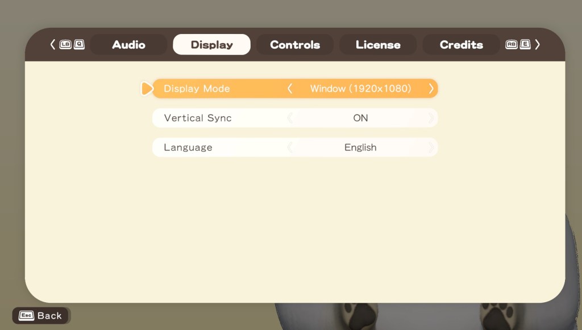Select previous Display Mode with left arrow

pos(290,88)
